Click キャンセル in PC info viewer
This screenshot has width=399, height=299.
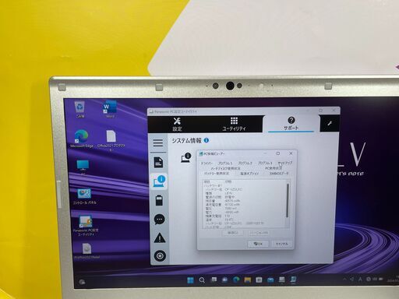[x=282, y=244]
